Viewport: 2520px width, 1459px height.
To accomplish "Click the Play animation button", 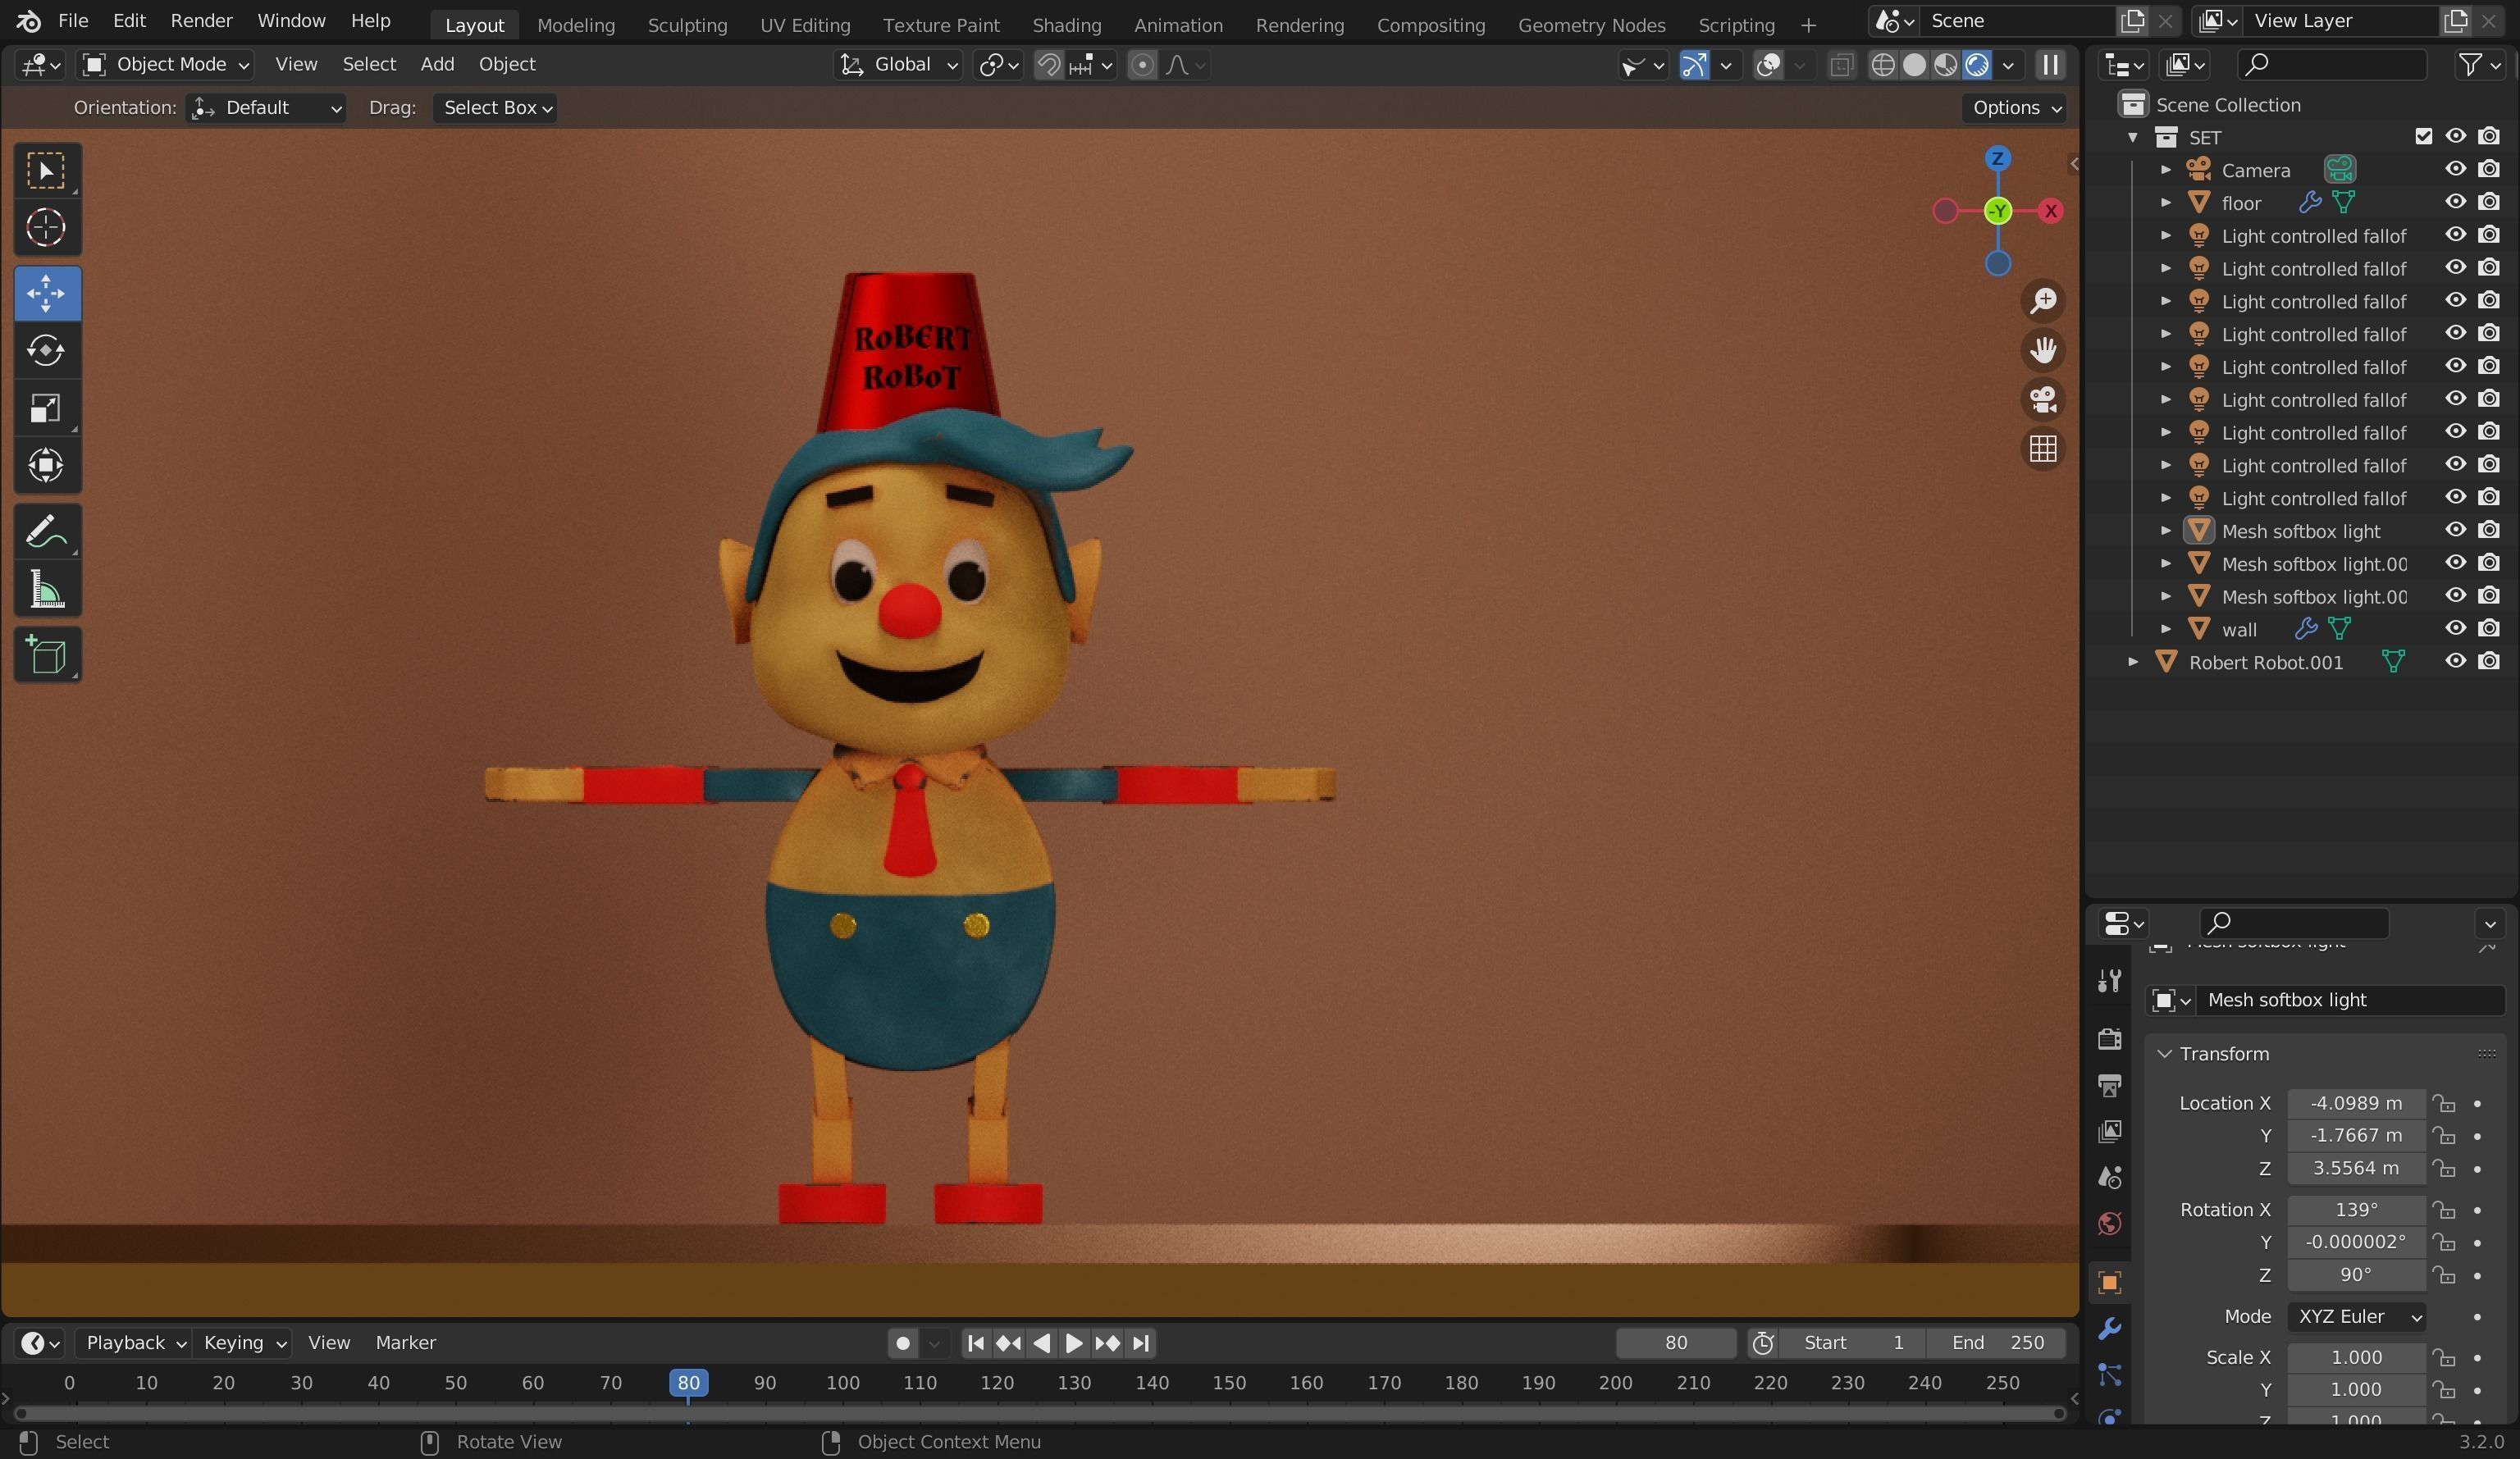I will click(1074, 1343).
